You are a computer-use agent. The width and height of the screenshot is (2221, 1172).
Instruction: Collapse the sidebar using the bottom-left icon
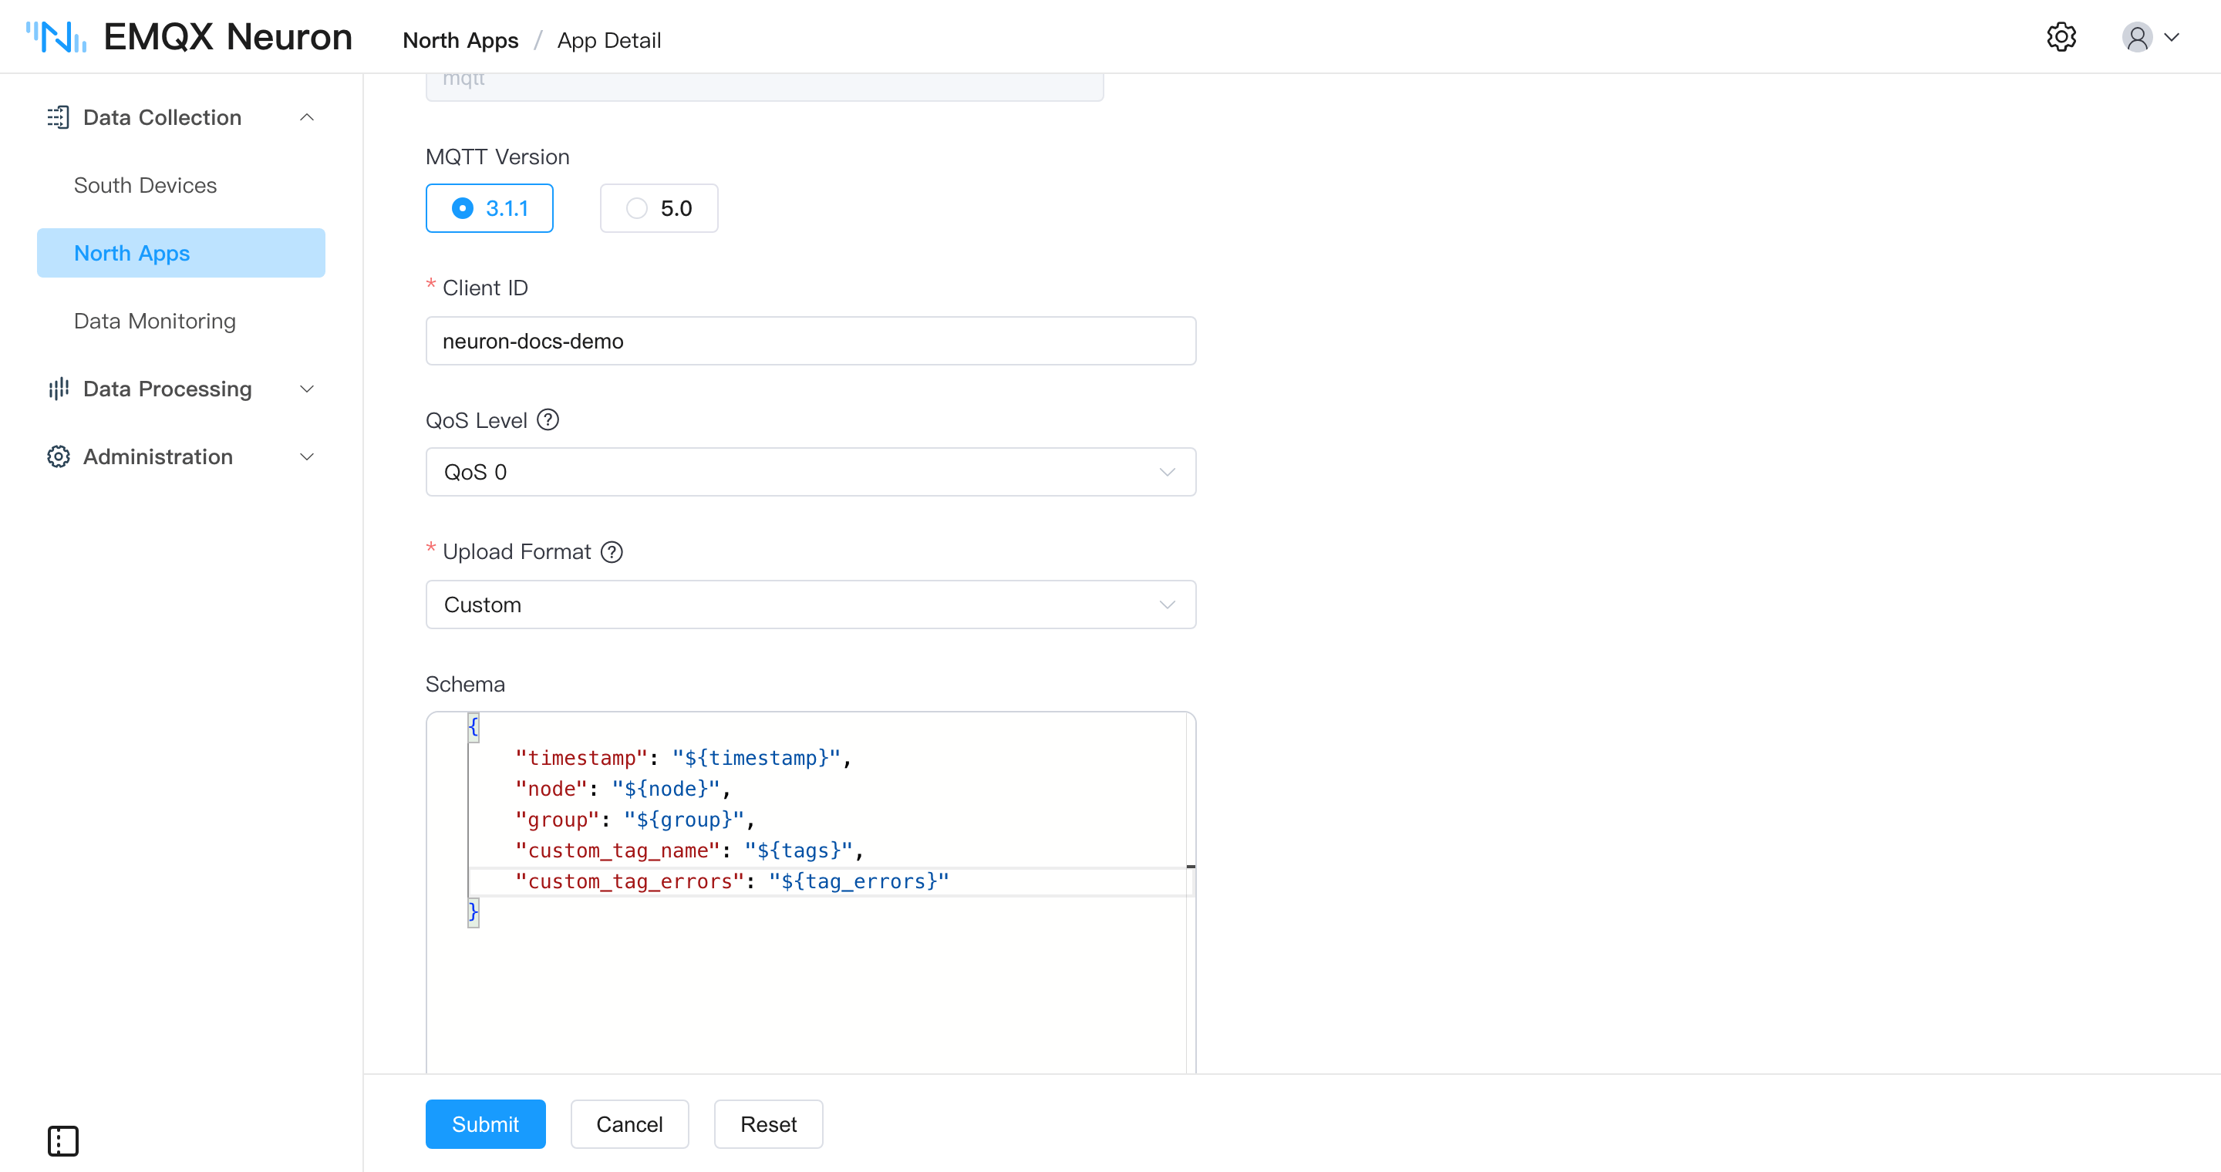click(63, 1141)
